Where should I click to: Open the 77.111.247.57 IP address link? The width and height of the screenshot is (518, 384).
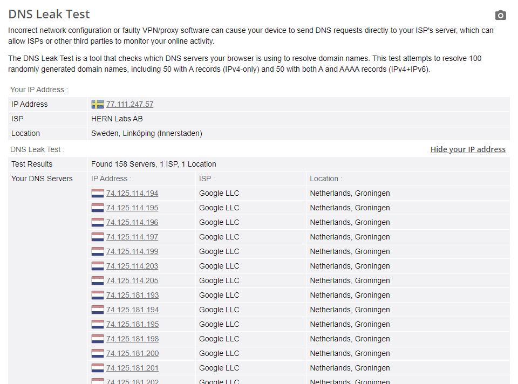click(x=130, y=104)
